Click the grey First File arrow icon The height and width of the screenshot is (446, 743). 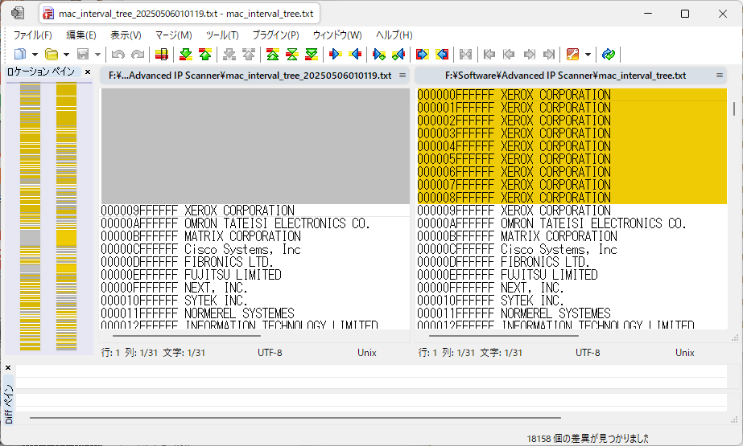click(x=489, y=55)
